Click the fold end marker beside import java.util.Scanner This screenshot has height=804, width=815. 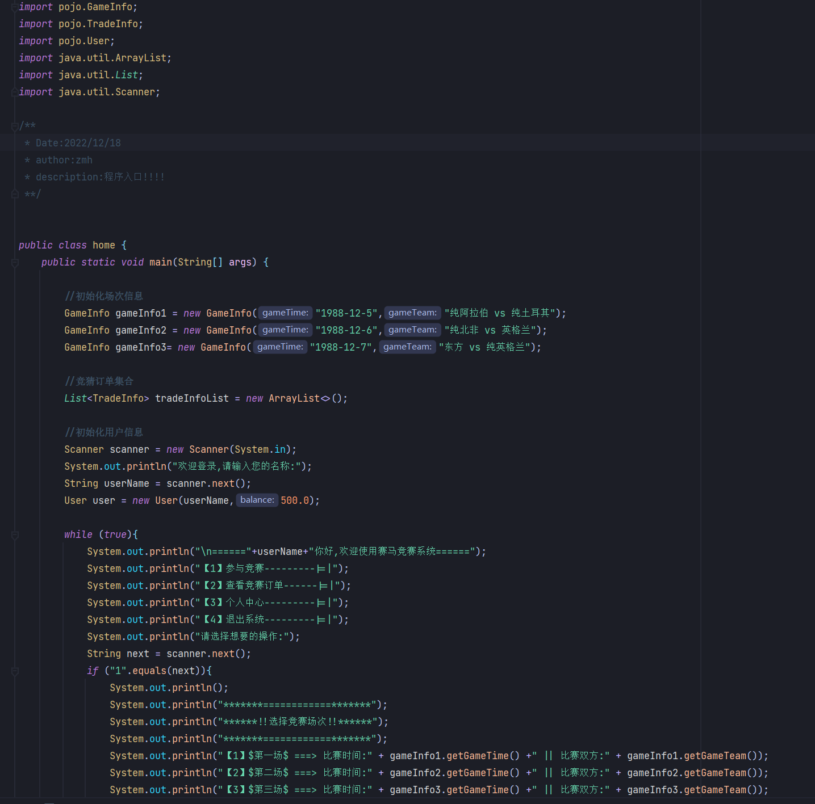(15, 92)
